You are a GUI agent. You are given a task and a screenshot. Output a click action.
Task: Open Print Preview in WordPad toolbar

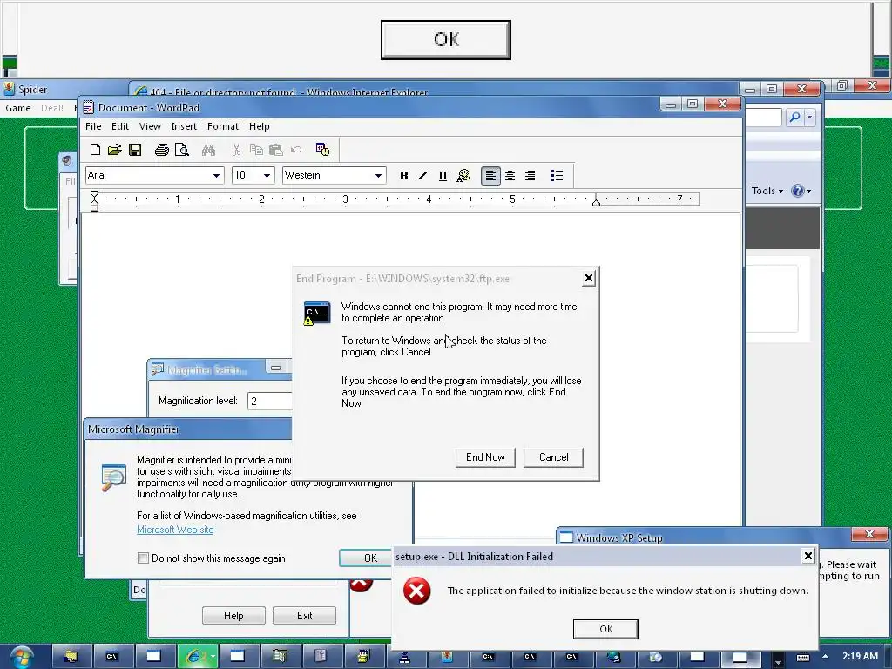181,150
